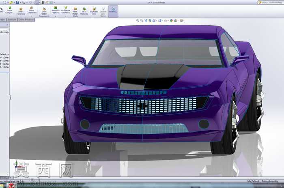
Task: Click Explode Line Sketch tool
Action: (x=103, y=12)
